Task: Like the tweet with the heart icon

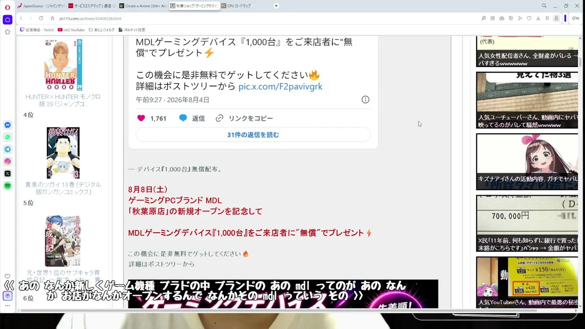Action: (x=141, y=118)
